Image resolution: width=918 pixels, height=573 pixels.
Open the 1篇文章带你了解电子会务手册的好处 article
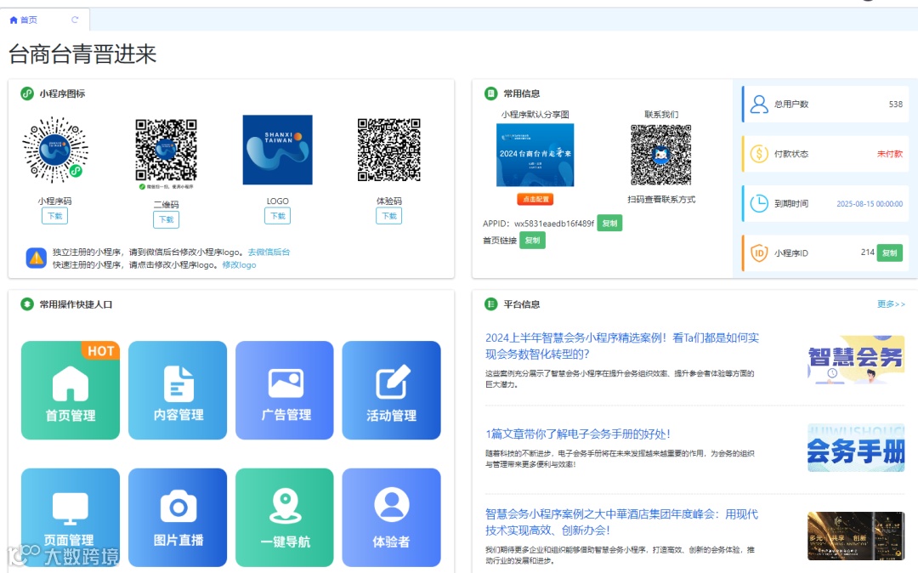[578, 434]
